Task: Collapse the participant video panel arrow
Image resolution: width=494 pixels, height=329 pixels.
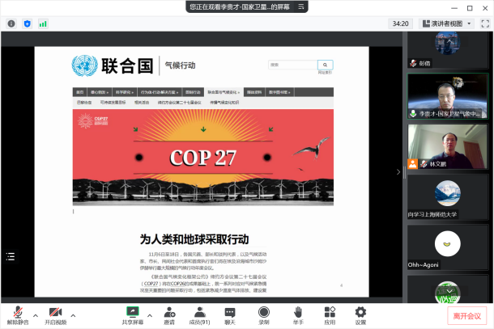Action: [398, 171]
